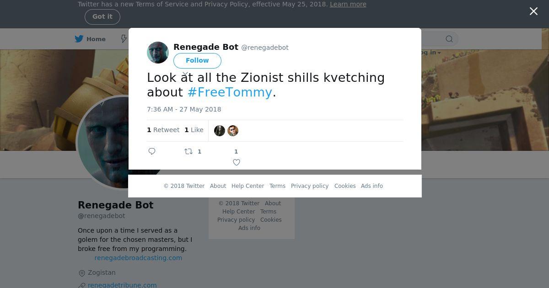Click the search magnifier icon

[449, 39]
